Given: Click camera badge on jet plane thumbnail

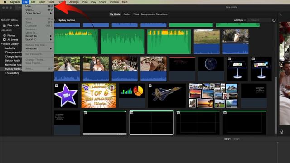Looking at the screenshot, I should (150, 86).
